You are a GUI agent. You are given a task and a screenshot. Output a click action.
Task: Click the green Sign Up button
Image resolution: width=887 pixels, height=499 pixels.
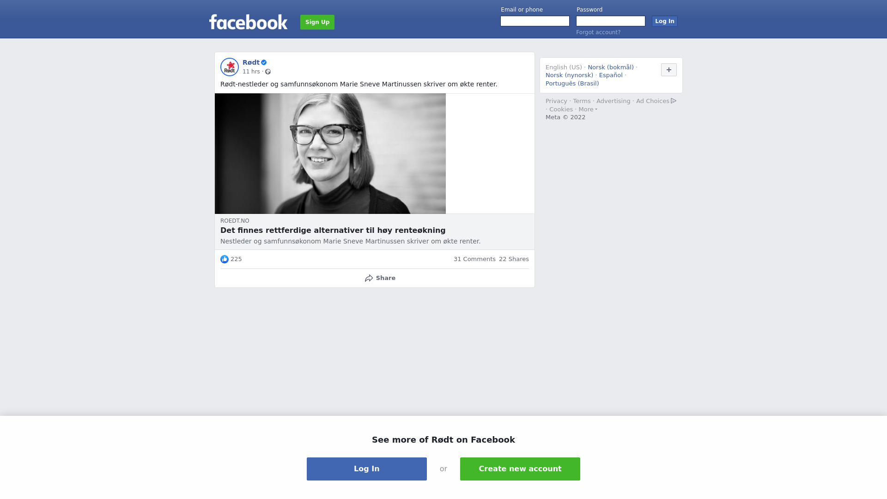pos(317,22)
